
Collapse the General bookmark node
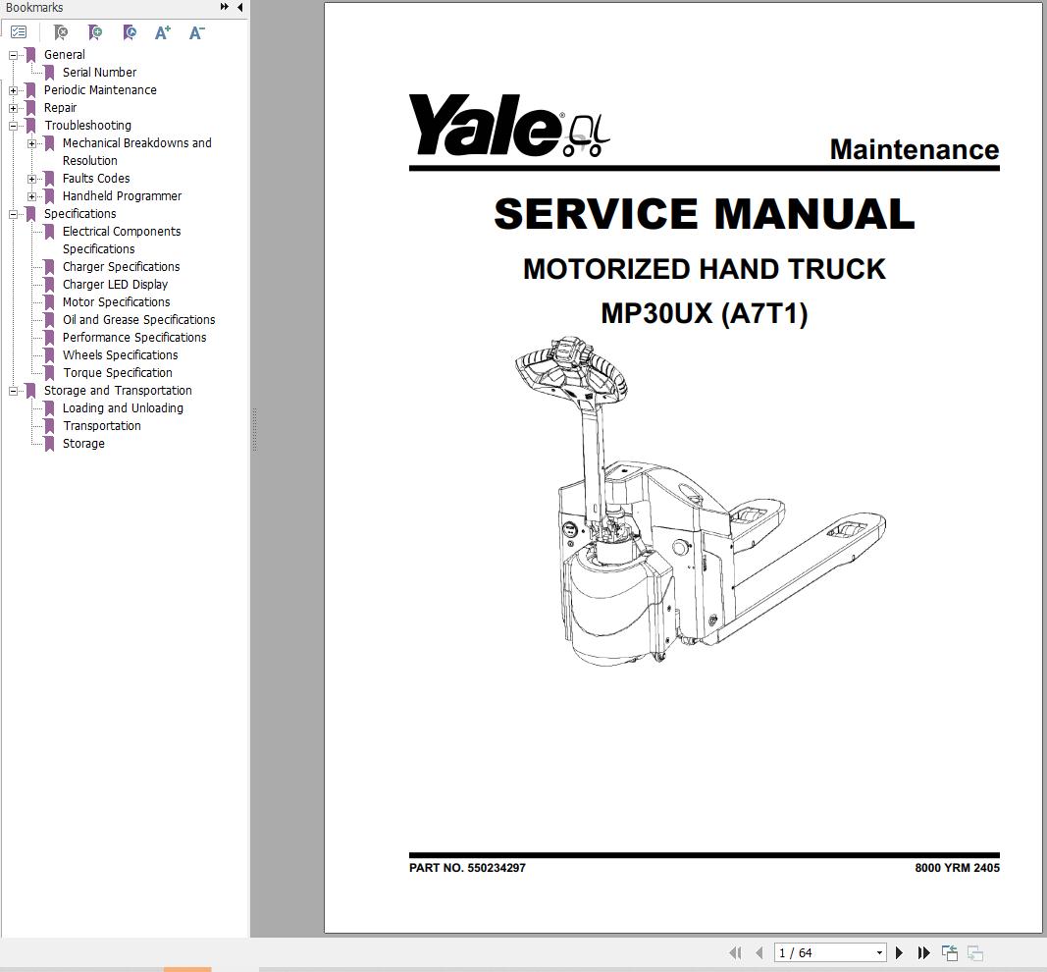click(14, 55)
